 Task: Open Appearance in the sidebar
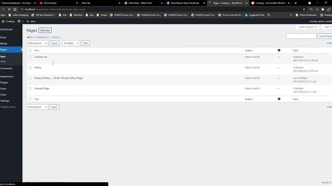click(7, 76)
